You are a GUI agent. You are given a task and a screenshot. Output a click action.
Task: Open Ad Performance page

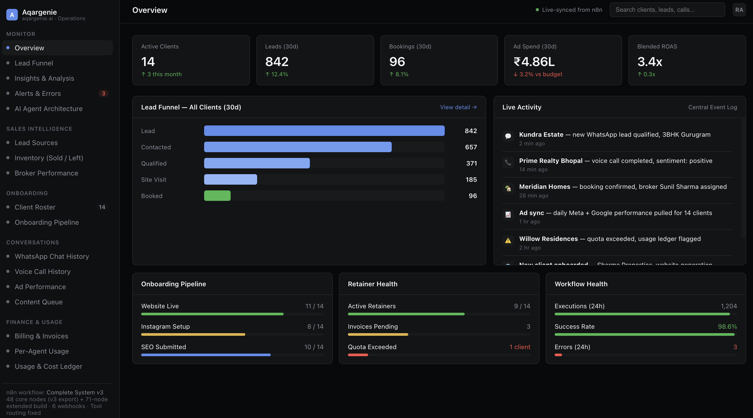pos(57,287)
